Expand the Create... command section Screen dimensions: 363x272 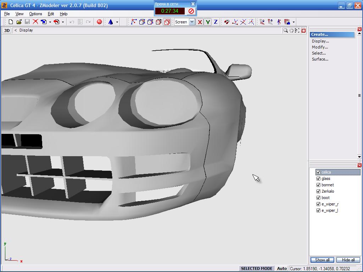click(x=320, y=35)
